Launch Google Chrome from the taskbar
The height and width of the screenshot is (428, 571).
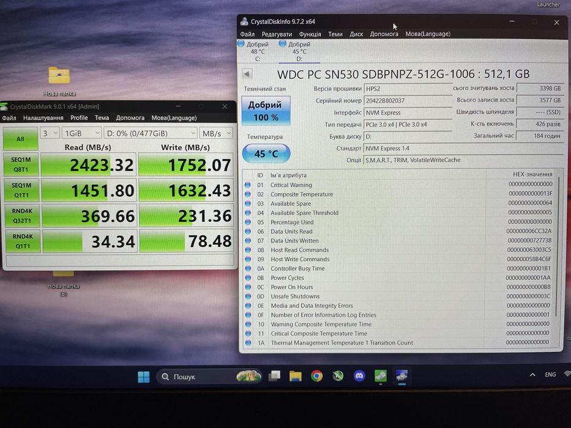(x=317, y=375)
